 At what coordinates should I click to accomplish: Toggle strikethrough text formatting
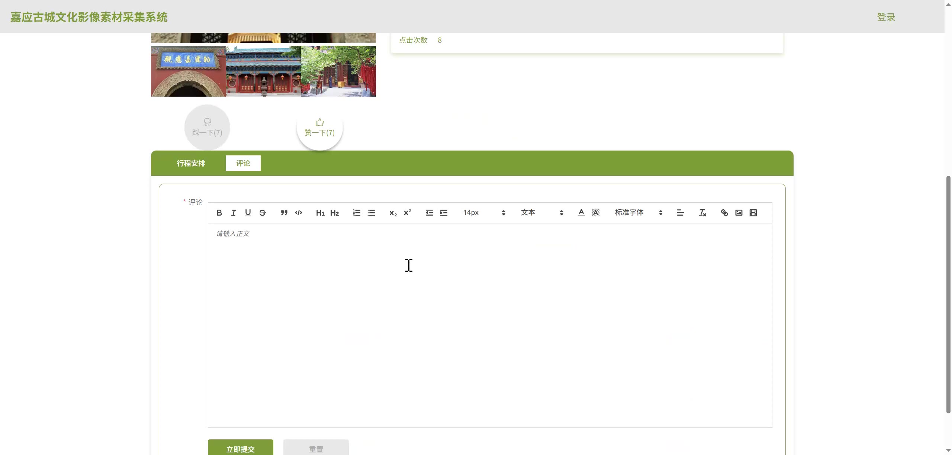262,213
